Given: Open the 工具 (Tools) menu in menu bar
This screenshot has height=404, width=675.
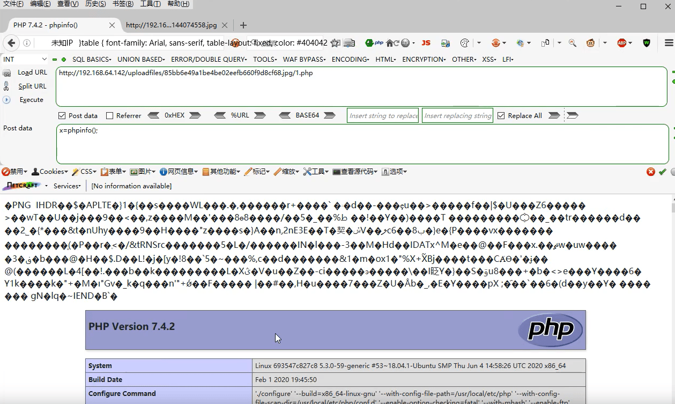Looking at the screenshot, I should click(151, 4).
